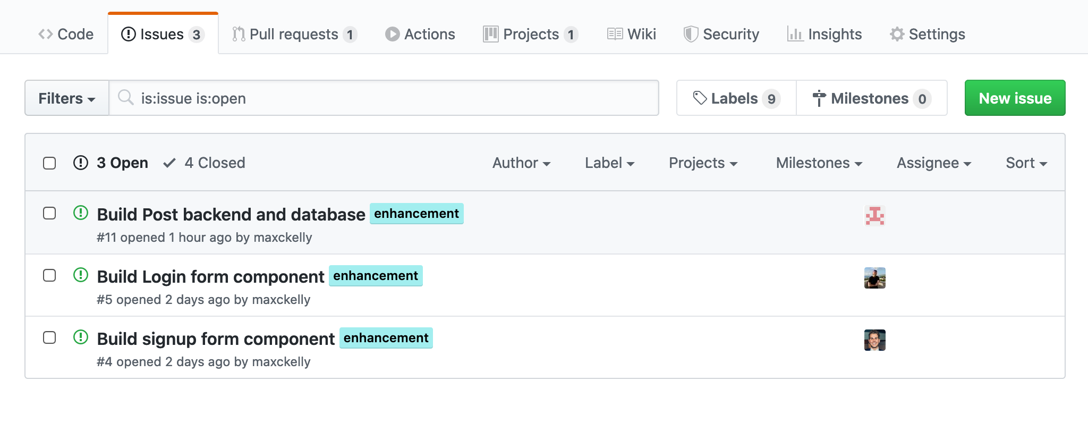1088x423 pixels.
Task: Switch to the Pull requests tab
Action: pos(294,35)
